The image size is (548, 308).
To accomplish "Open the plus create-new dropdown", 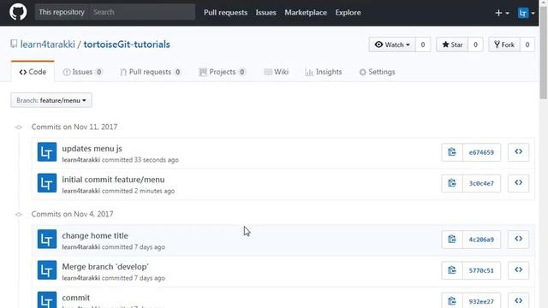I will tap(502, 13).
